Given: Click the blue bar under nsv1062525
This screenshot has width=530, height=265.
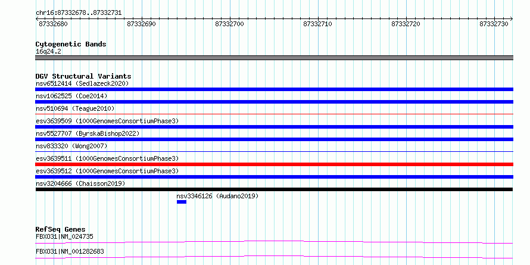Looking at the screenshot, I should click(274, 102).
